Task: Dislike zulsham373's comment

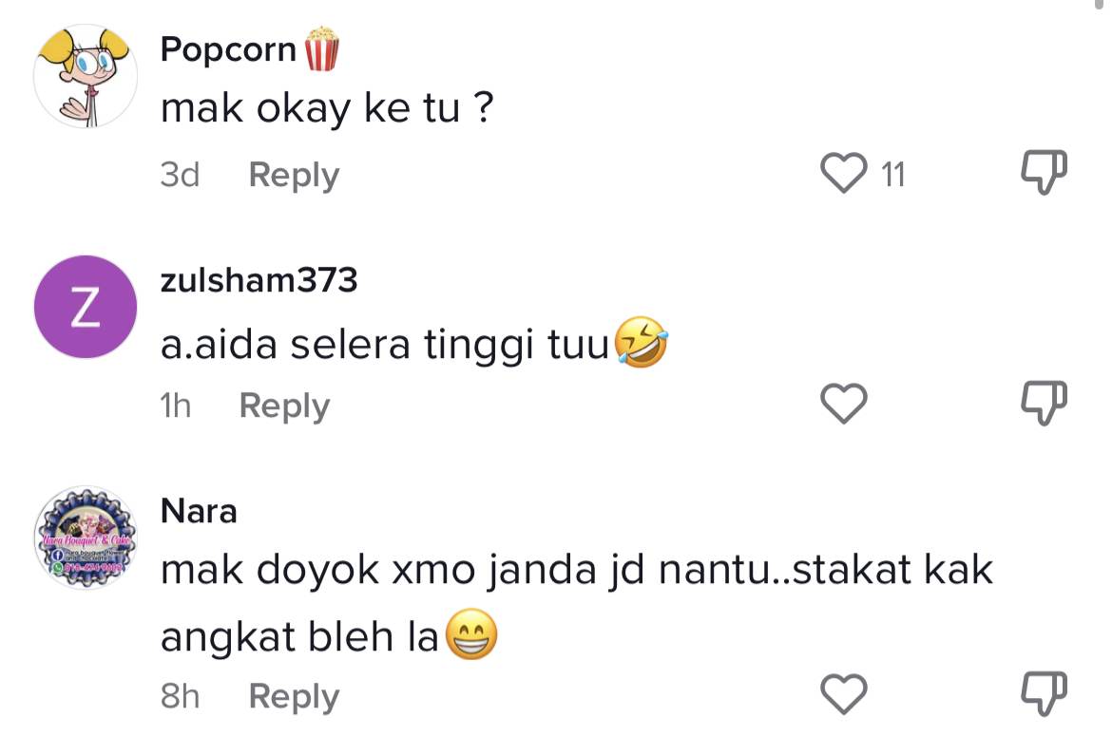Action: pyautogui.click(x=1045, y=405)
